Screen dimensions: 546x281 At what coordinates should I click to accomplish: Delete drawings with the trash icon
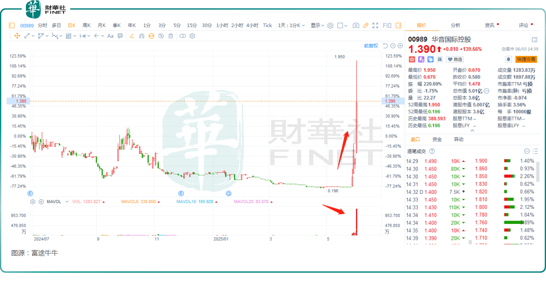click(x=170, y=36)
